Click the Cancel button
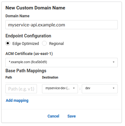 pos(53,116)
